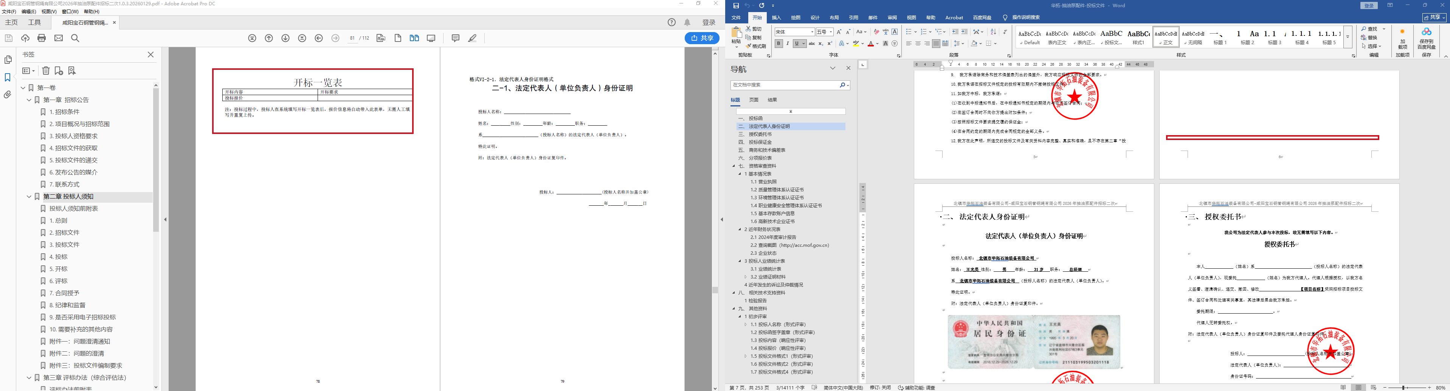
Task: Click the Acrobat 共享 share button
Action: [702, 38]
